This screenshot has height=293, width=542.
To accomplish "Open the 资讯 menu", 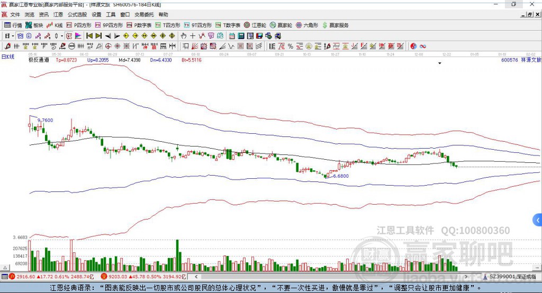I will point(43,14).
